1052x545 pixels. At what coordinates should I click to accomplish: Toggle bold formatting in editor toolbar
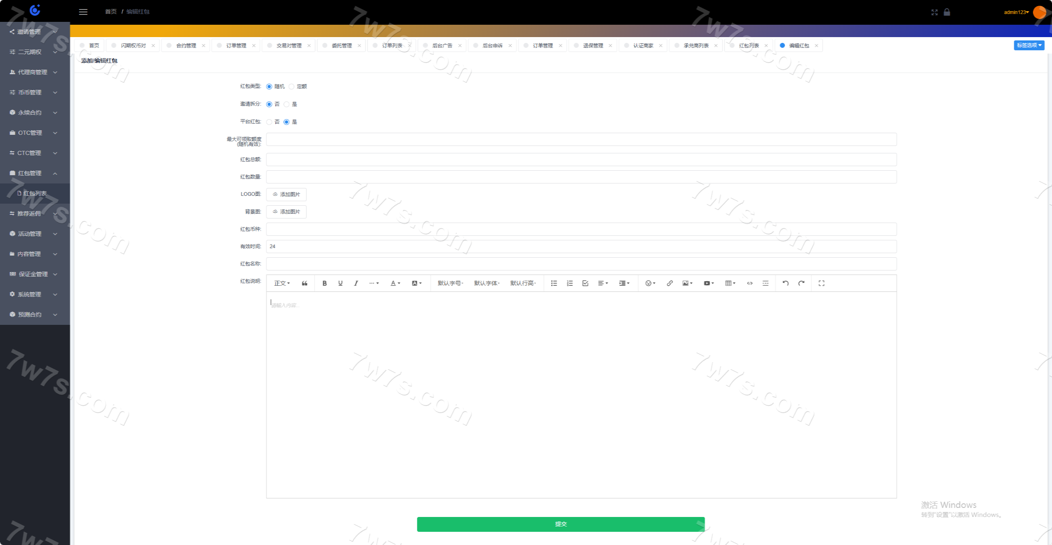click(324, 283)
